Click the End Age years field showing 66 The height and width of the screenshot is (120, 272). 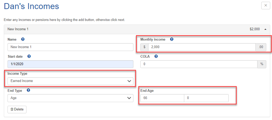click(x=162, y=98)
